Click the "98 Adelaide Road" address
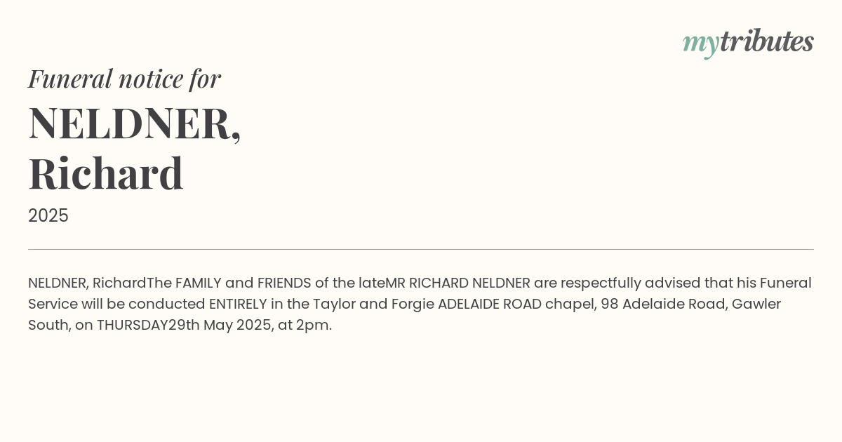This screenshot has width=842, height=442. click(x=660, y=304)
